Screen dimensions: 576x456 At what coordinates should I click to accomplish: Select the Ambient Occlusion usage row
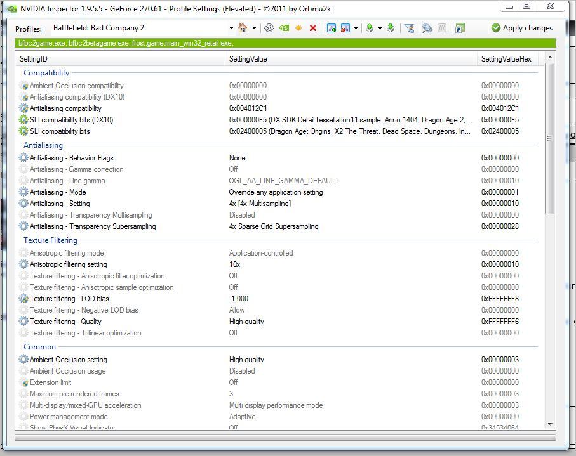tap(278, 371)
